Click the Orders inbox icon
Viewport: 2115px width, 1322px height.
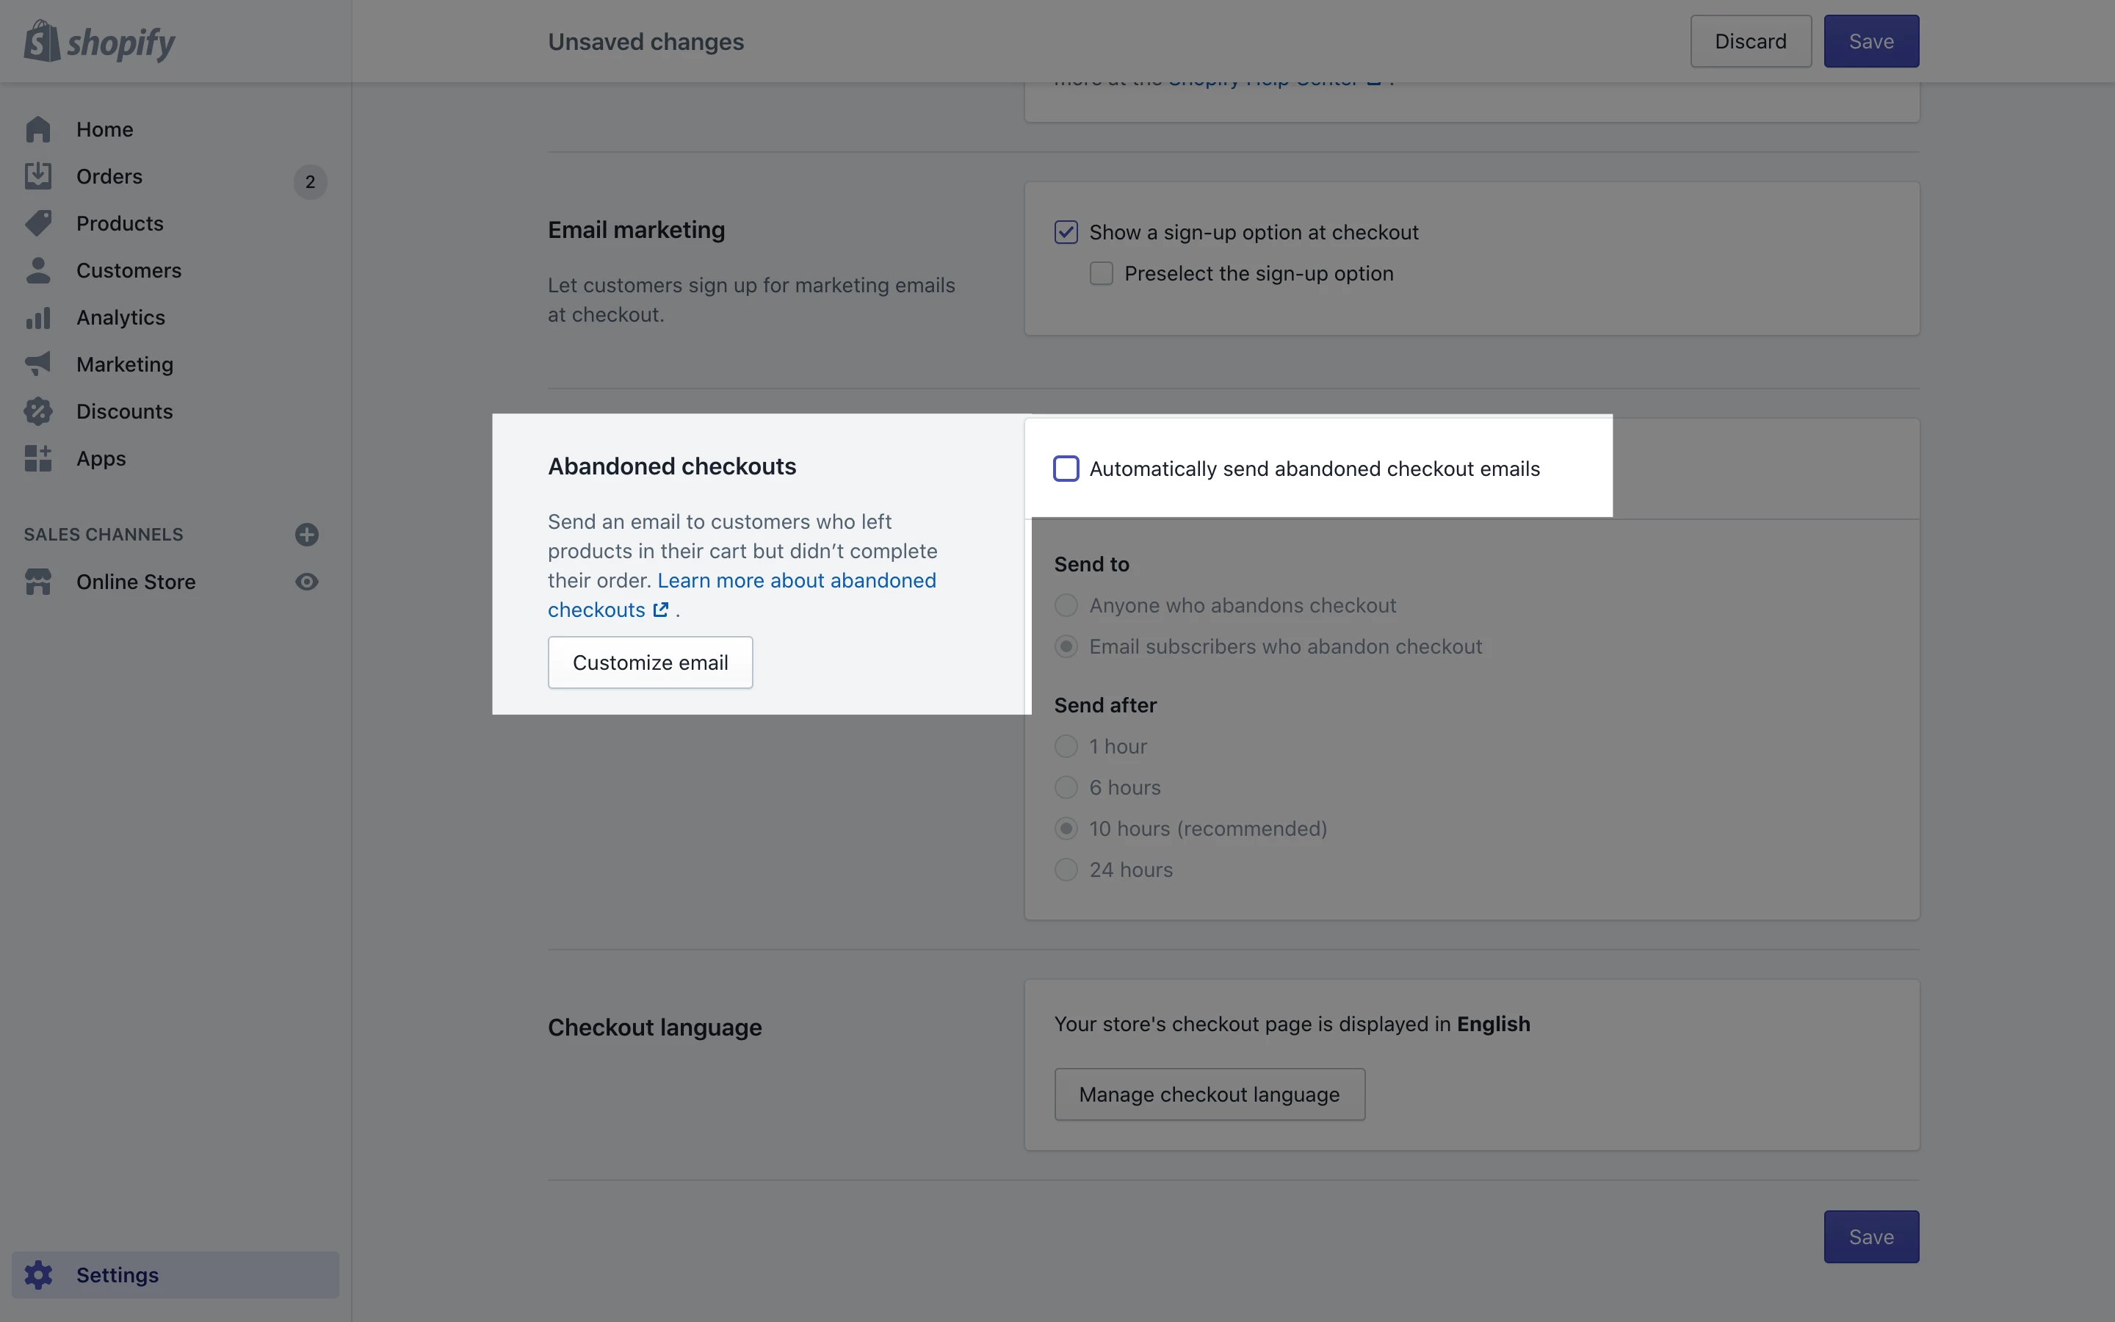tap(38, 176)
